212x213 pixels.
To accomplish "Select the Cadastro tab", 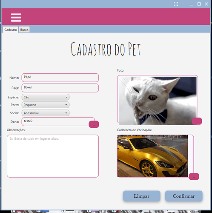I will coord(11,30).
